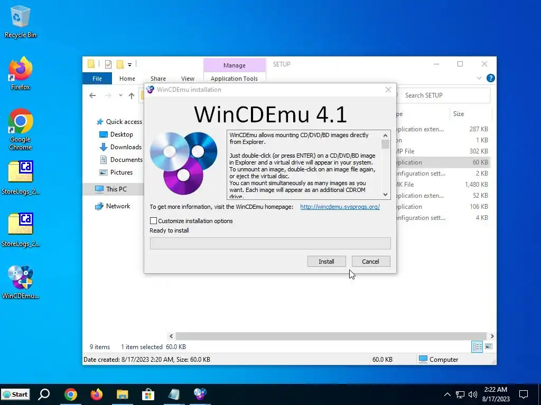Open the Application Tools tab

(x=234, y=79)
